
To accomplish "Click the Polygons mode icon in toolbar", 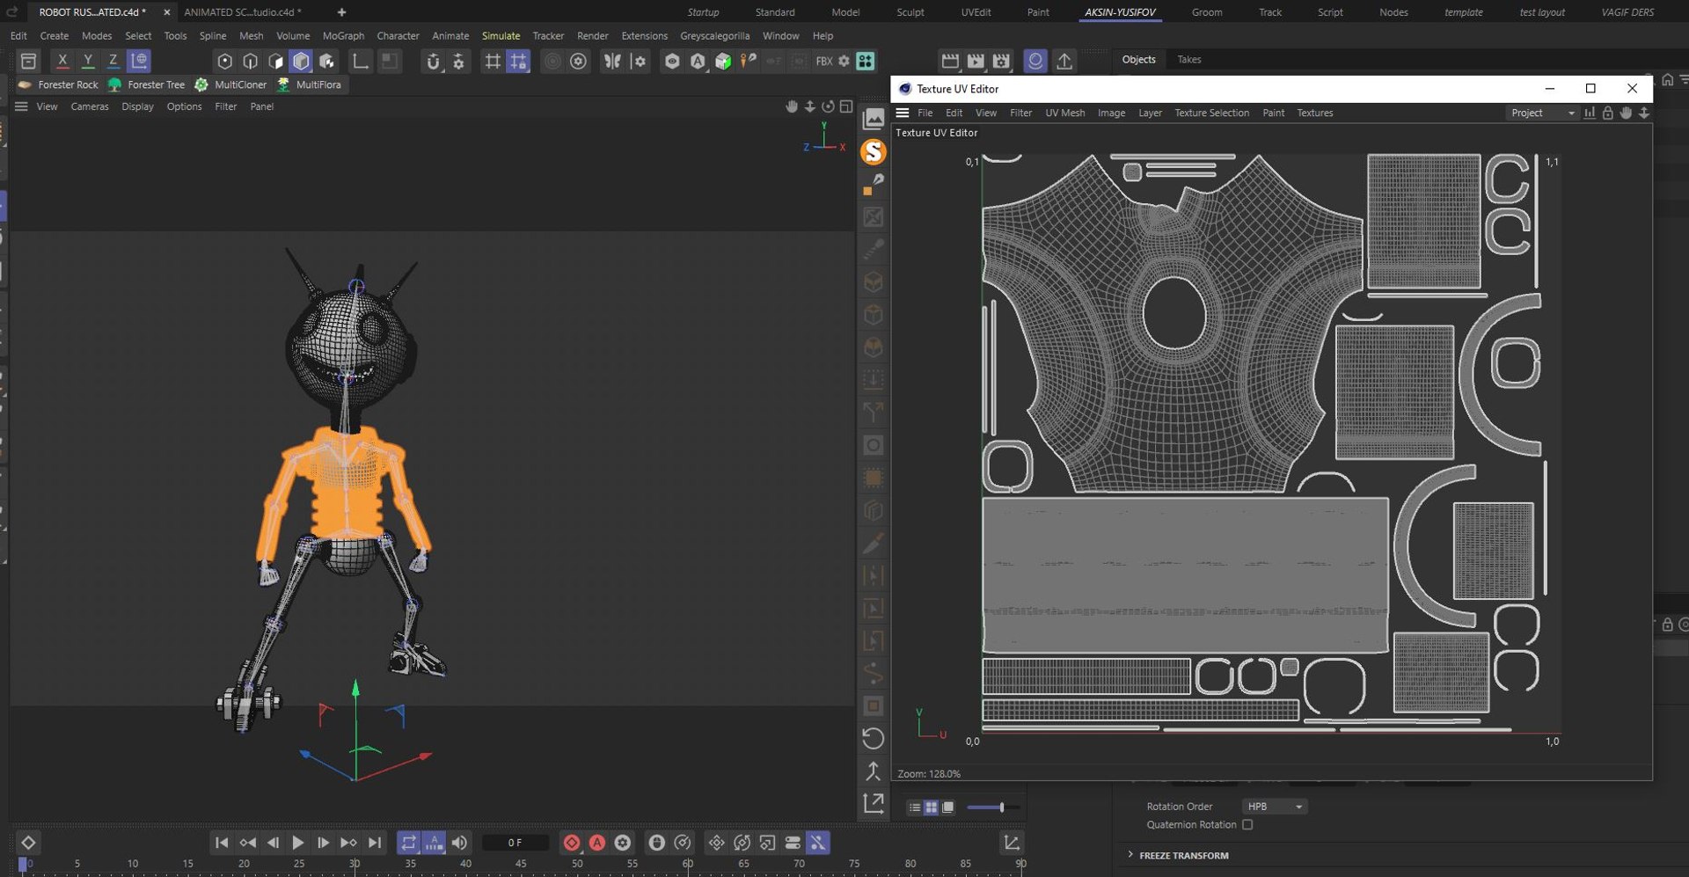I will [276, 61].
